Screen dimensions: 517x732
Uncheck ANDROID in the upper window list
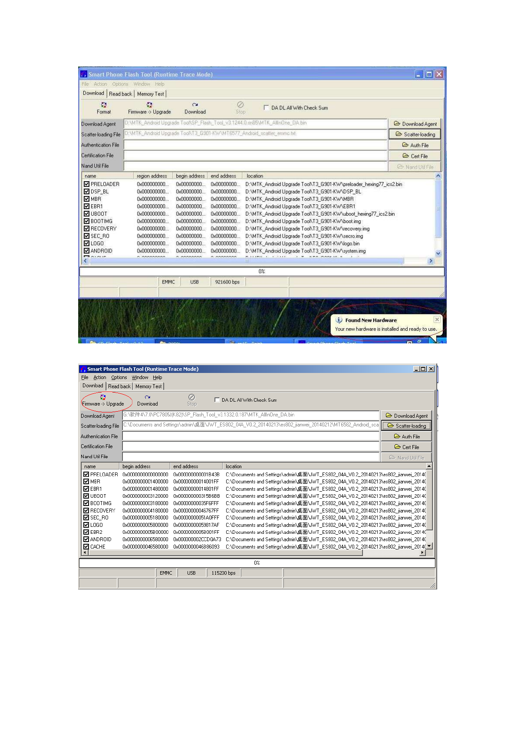(86, 251)
